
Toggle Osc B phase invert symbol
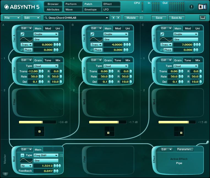point(92,50)
